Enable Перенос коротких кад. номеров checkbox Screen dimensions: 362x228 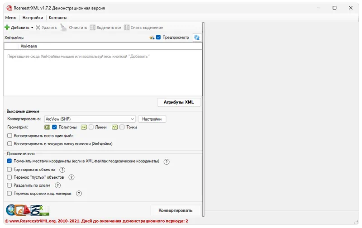[9, 193]
